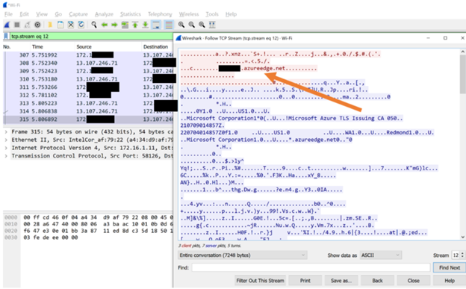The image size is (466, 289).
Task: Sort packets by Destination column
Action: [155, 47]
